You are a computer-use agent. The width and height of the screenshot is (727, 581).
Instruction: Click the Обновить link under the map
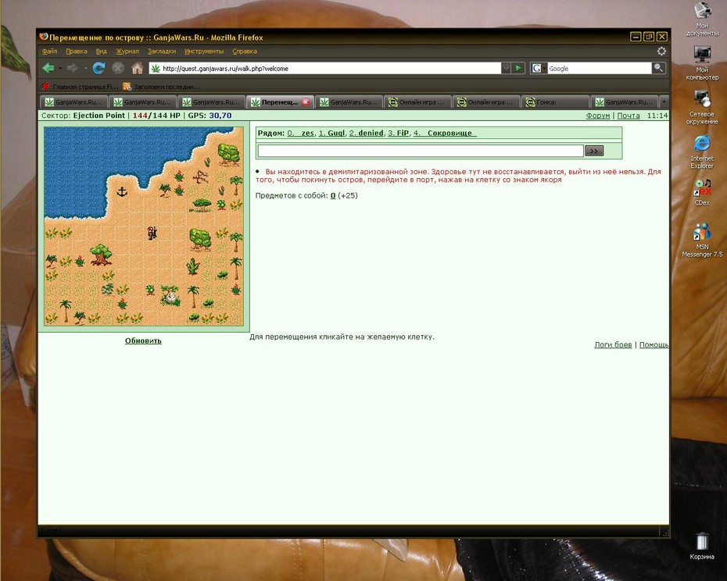(143, 340)
